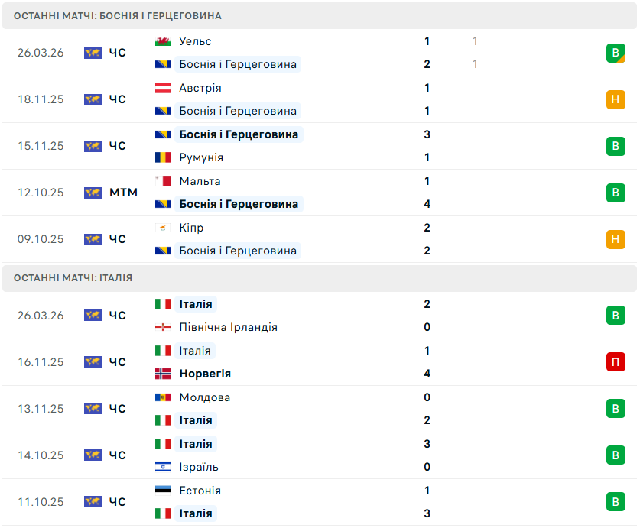
Task: Click the orange draw badge for 18.11.25
Action: (x=616, y=99)
